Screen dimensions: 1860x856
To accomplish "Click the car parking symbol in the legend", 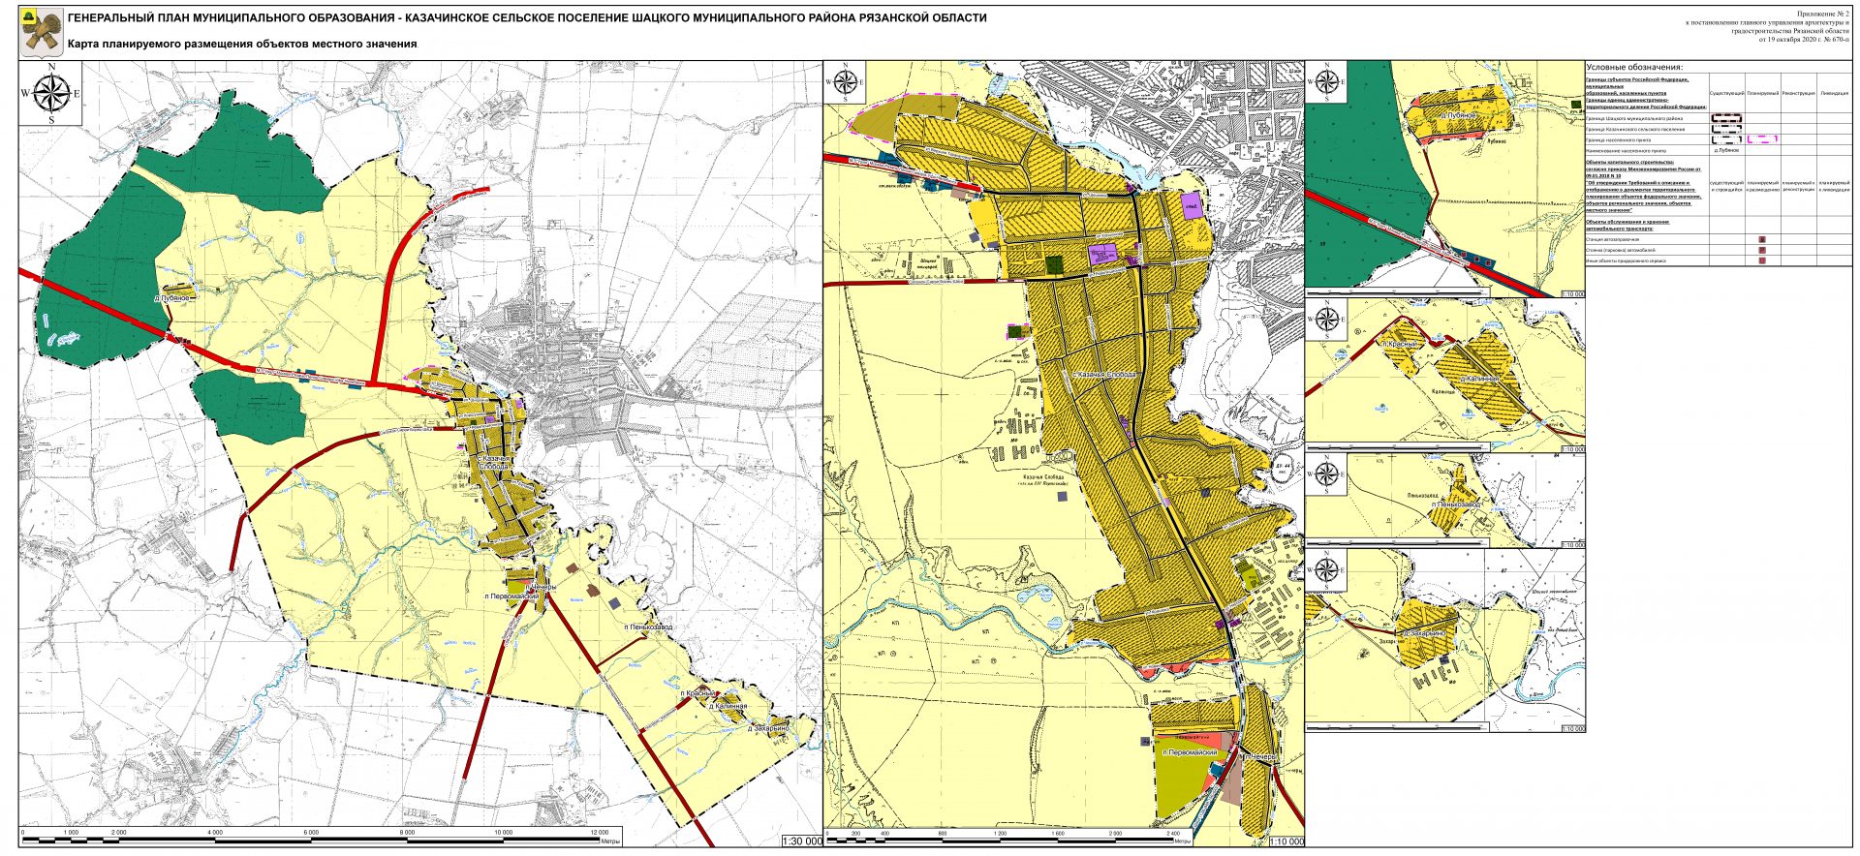I will pos(1762,250).
